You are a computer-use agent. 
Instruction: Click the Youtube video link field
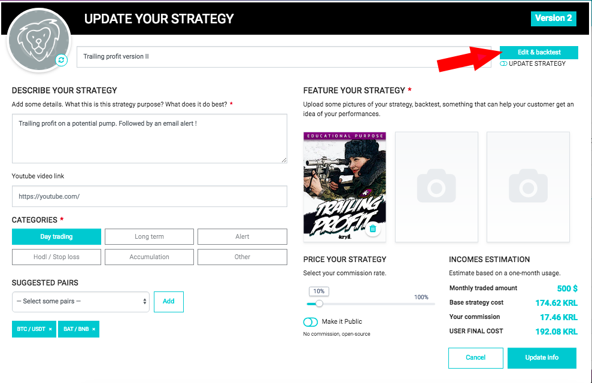click(150, 196)
